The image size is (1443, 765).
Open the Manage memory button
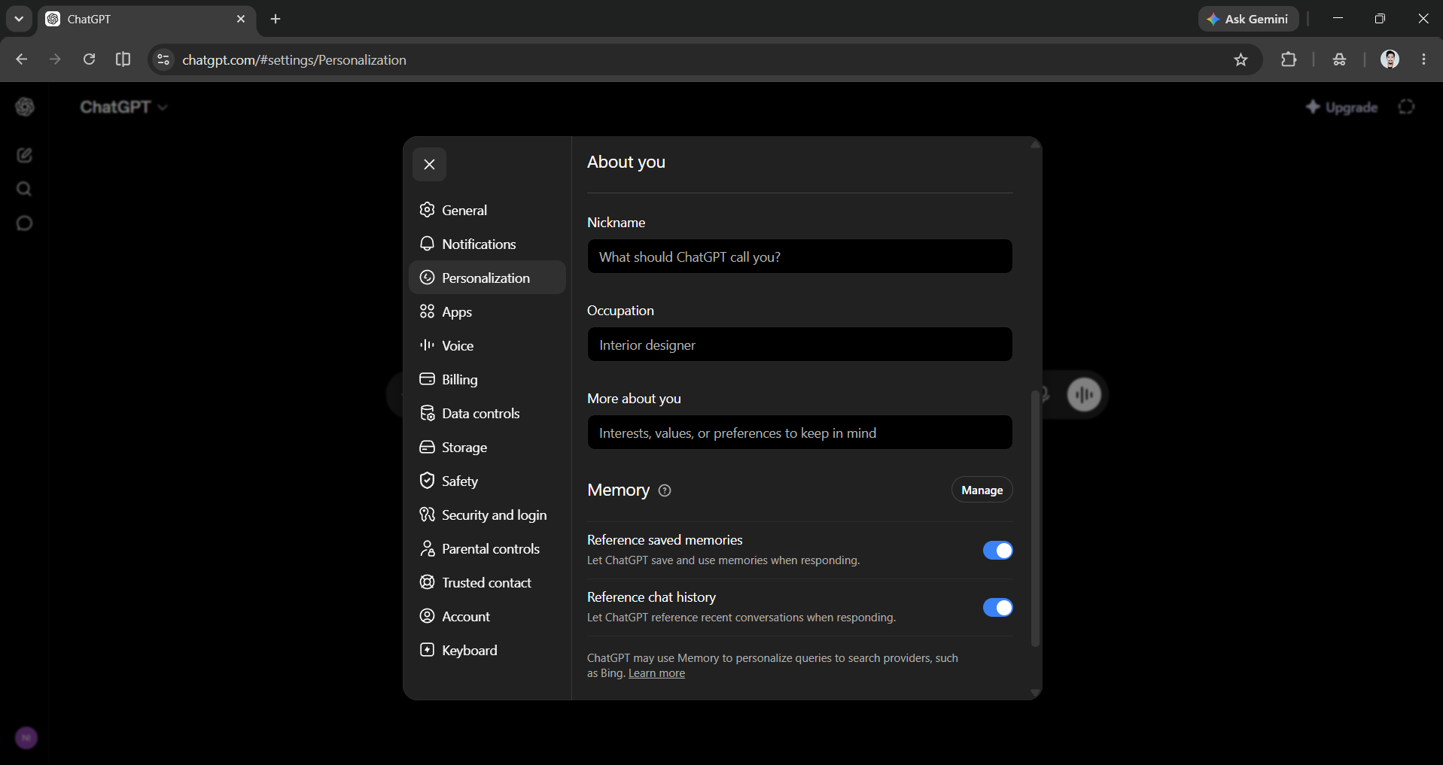[982, 490]
